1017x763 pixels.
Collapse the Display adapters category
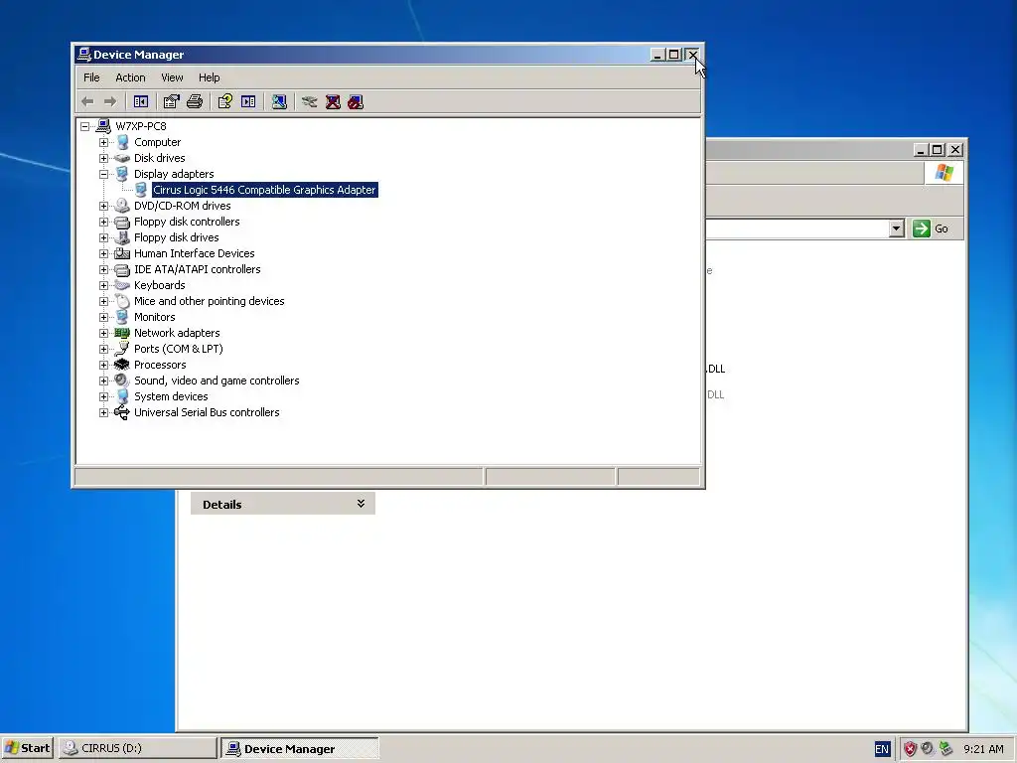(103, 174)
